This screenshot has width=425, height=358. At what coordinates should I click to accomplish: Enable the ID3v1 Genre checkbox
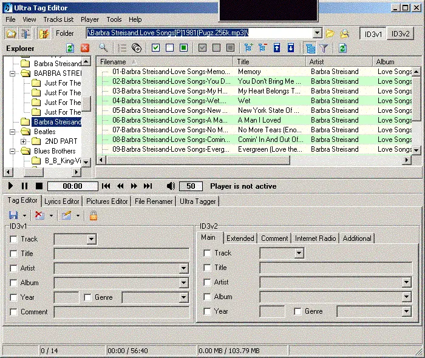click(87, 297)
